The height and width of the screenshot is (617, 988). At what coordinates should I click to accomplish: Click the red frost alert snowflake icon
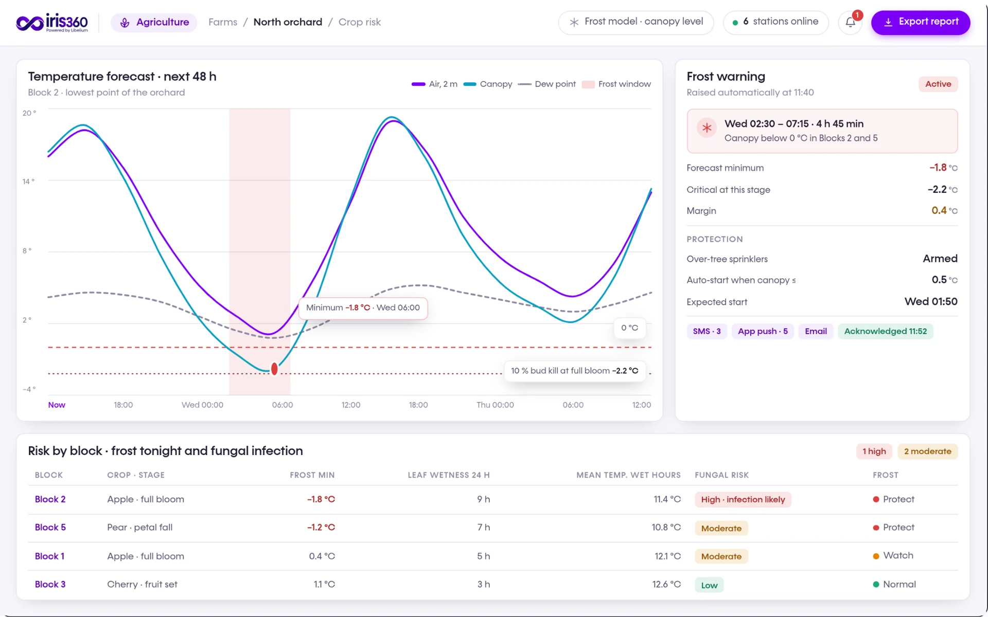point(707,128)
